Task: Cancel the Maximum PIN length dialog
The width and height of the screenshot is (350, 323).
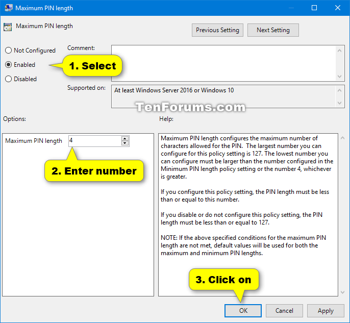Action: pyautogui.click(x=284, y=311)
